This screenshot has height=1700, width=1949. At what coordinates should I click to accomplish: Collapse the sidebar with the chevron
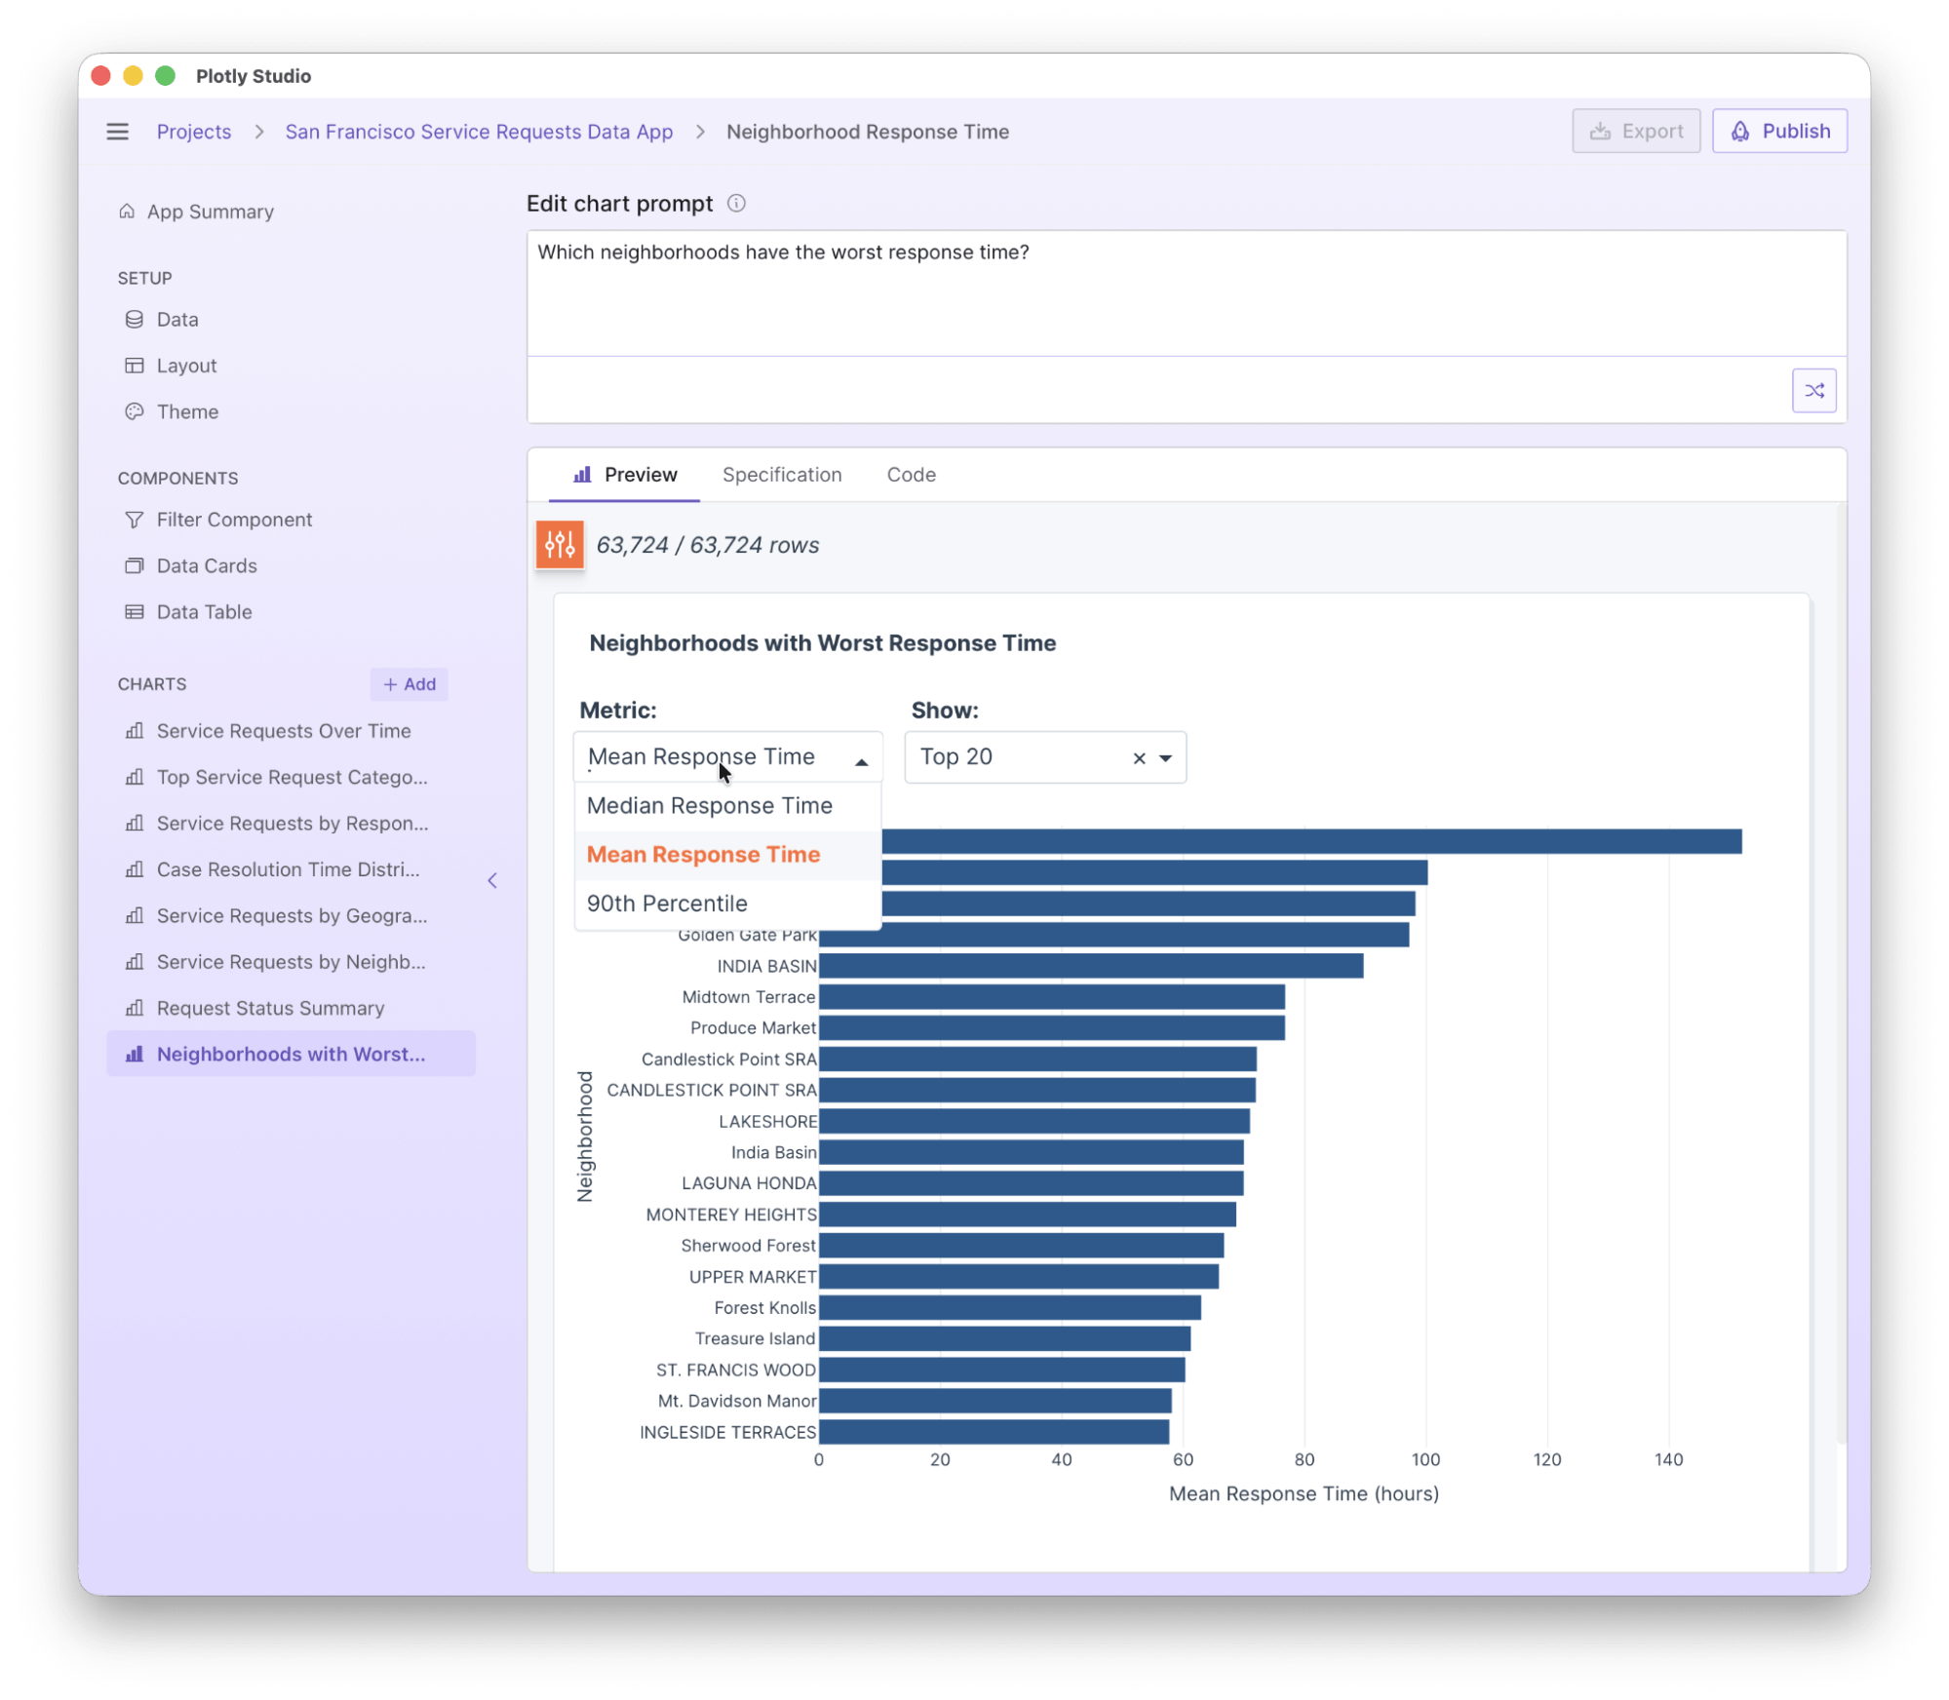[492, 880]
